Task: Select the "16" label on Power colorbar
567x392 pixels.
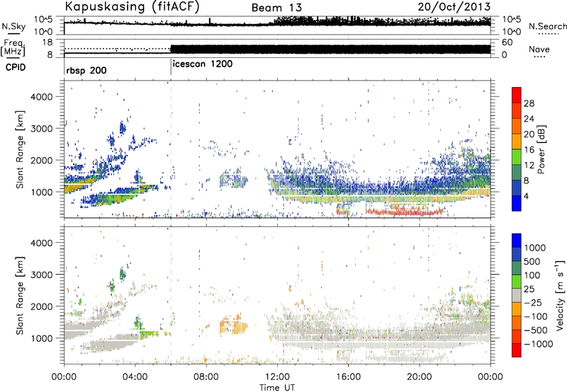Action: (529, 150)
